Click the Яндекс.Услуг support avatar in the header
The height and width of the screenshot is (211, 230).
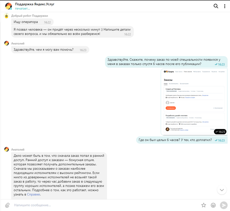coord(8,6)
